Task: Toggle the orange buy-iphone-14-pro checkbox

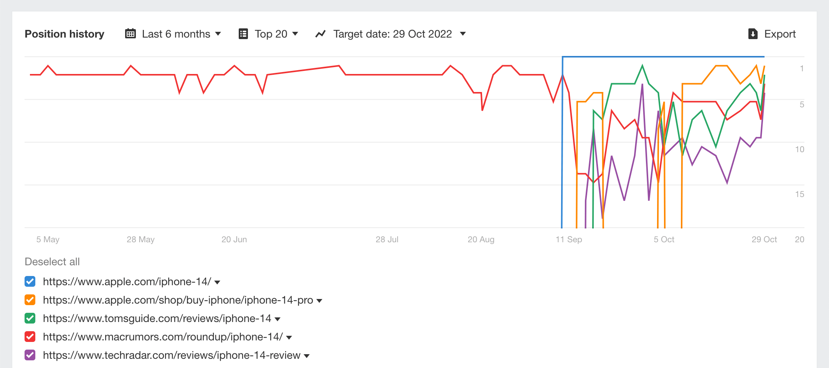Action: [30, 300]
